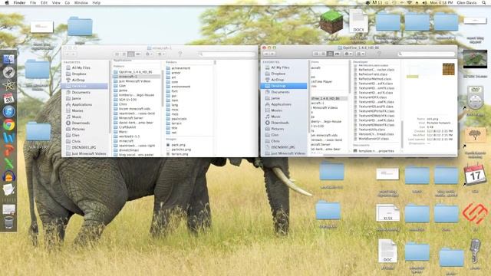Select the DVD Player desktop icon
Image resolution: width=491 pixels, height=276 pixels.
click(475, 97)
